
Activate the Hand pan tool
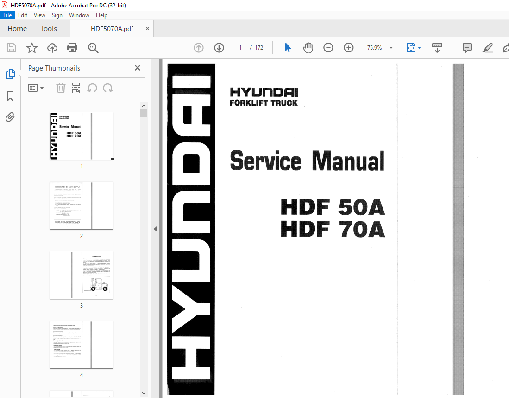coord(308,48)
